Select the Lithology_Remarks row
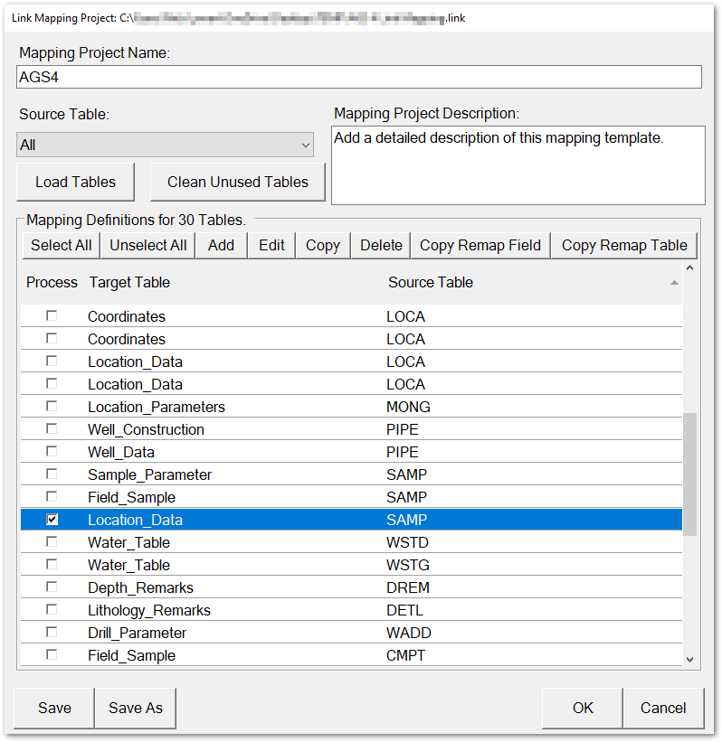This screenshot has width=722, height=742. 351,610
